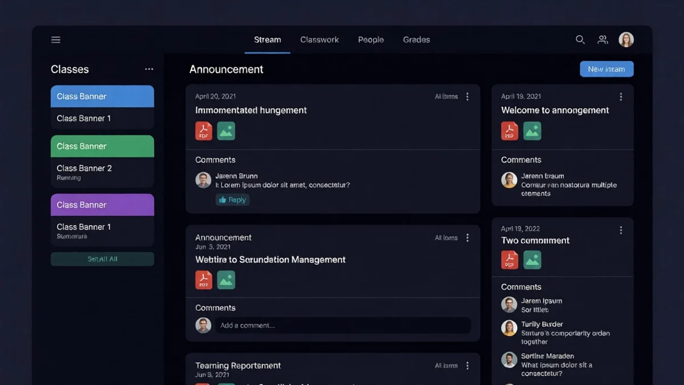
Task: Open PDF attachment in Two compiment post
Action: (510, 260)
